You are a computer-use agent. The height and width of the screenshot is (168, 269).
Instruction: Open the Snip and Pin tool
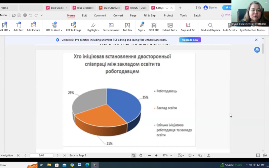pos(188,27)
